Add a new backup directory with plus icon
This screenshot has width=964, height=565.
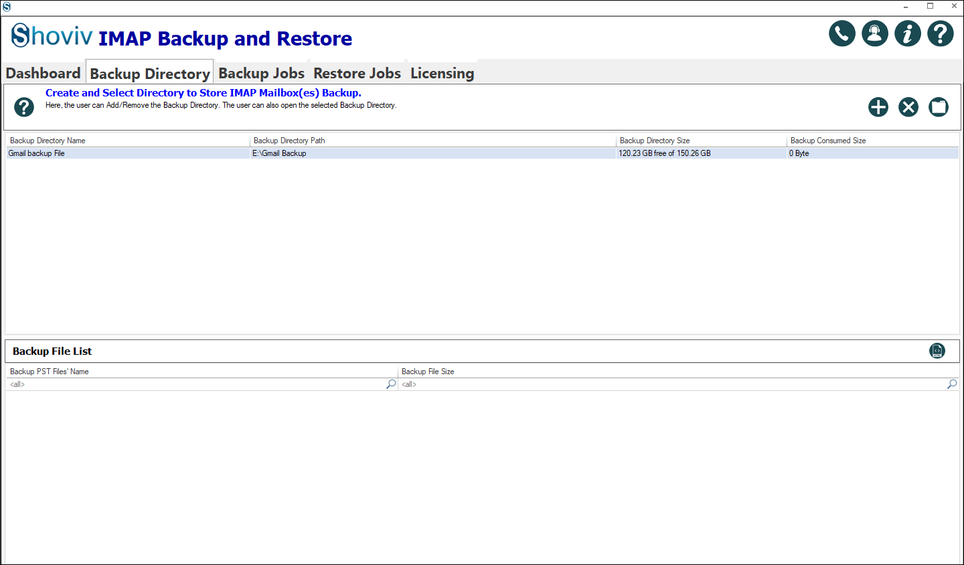[x=878, y=107]
